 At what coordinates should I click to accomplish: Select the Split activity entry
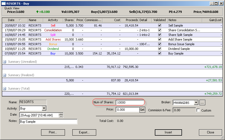[53, 35]
